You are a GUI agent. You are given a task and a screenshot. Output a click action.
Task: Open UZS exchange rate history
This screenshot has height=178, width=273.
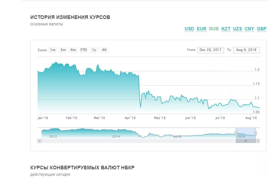point(238,29)
